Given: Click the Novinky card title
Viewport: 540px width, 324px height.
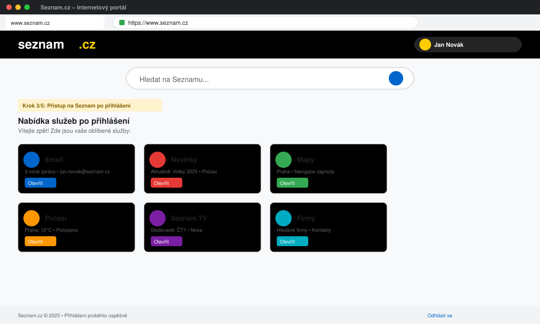Looking at the screenshot, I should [184, 160].
